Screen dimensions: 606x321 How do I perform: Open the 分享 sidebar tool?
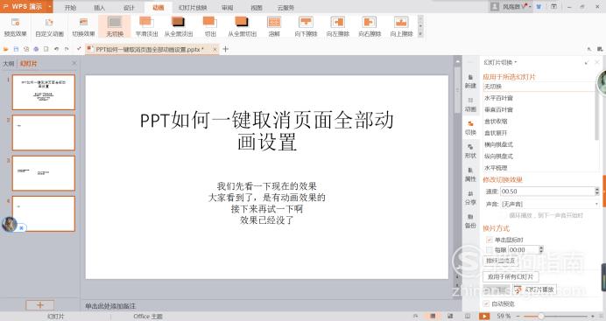click(470, 198)
